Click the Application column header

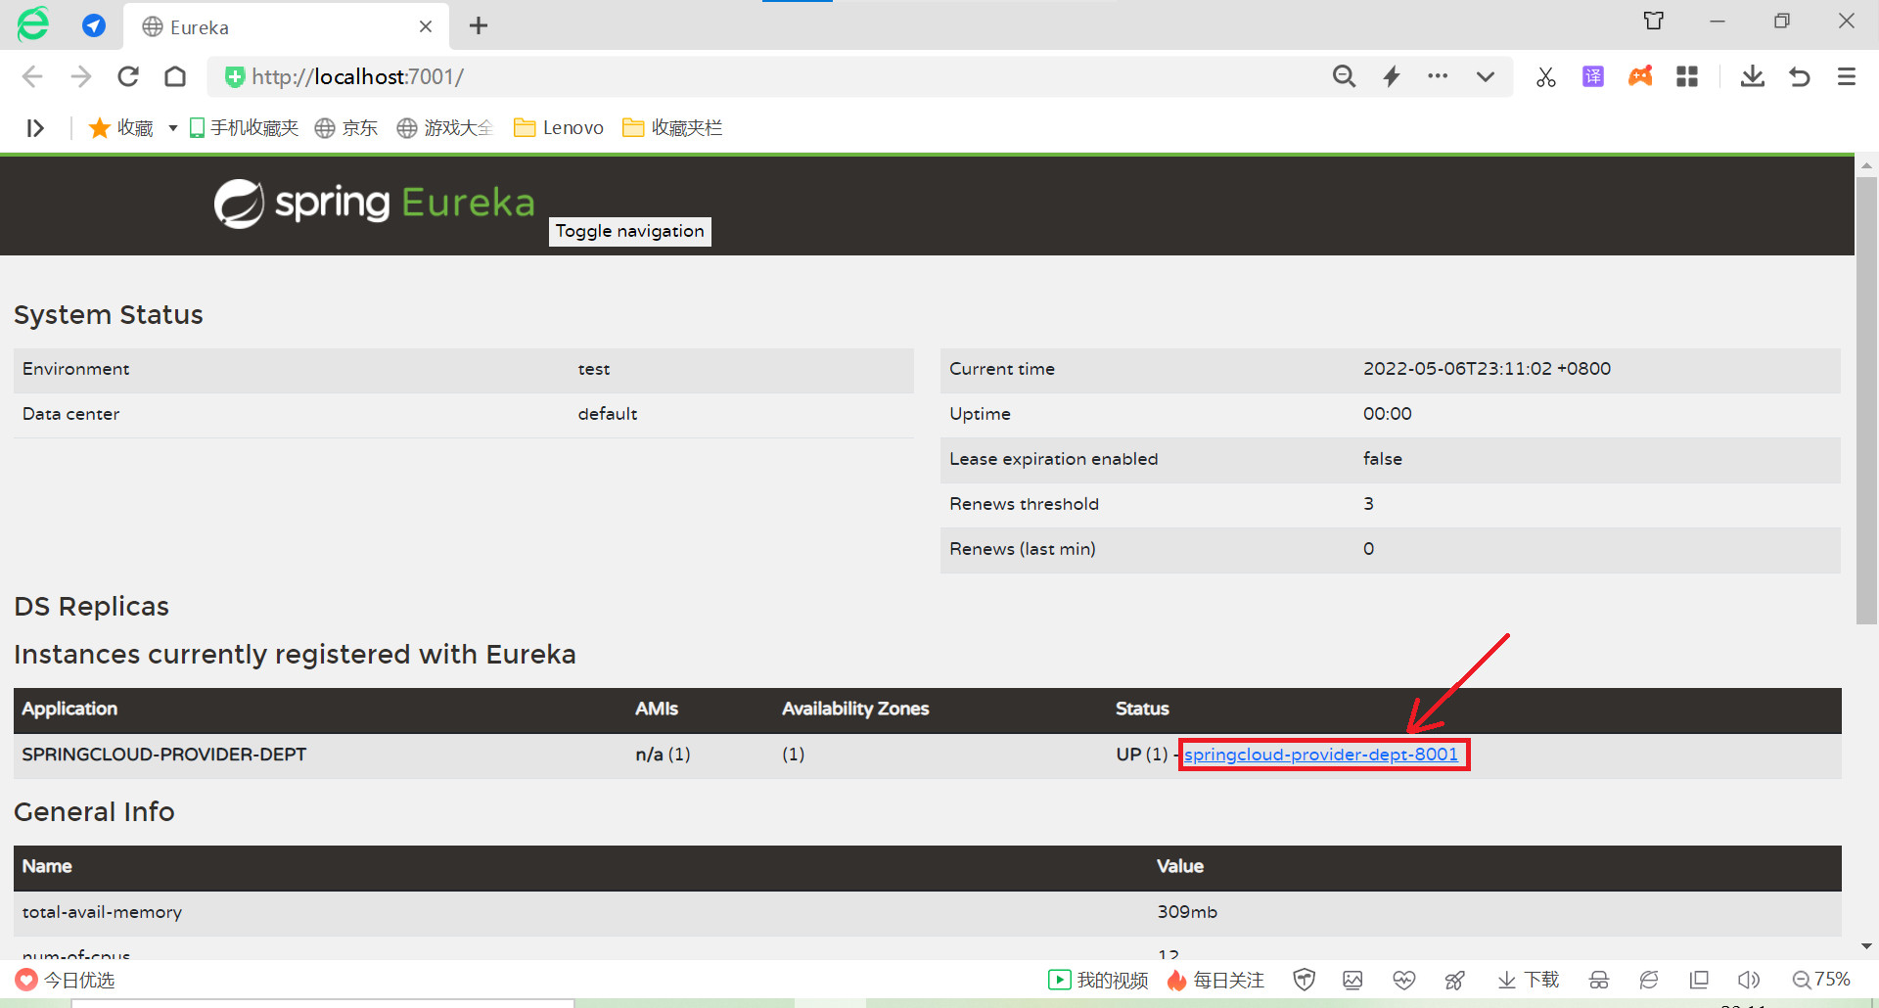(69, 709)
